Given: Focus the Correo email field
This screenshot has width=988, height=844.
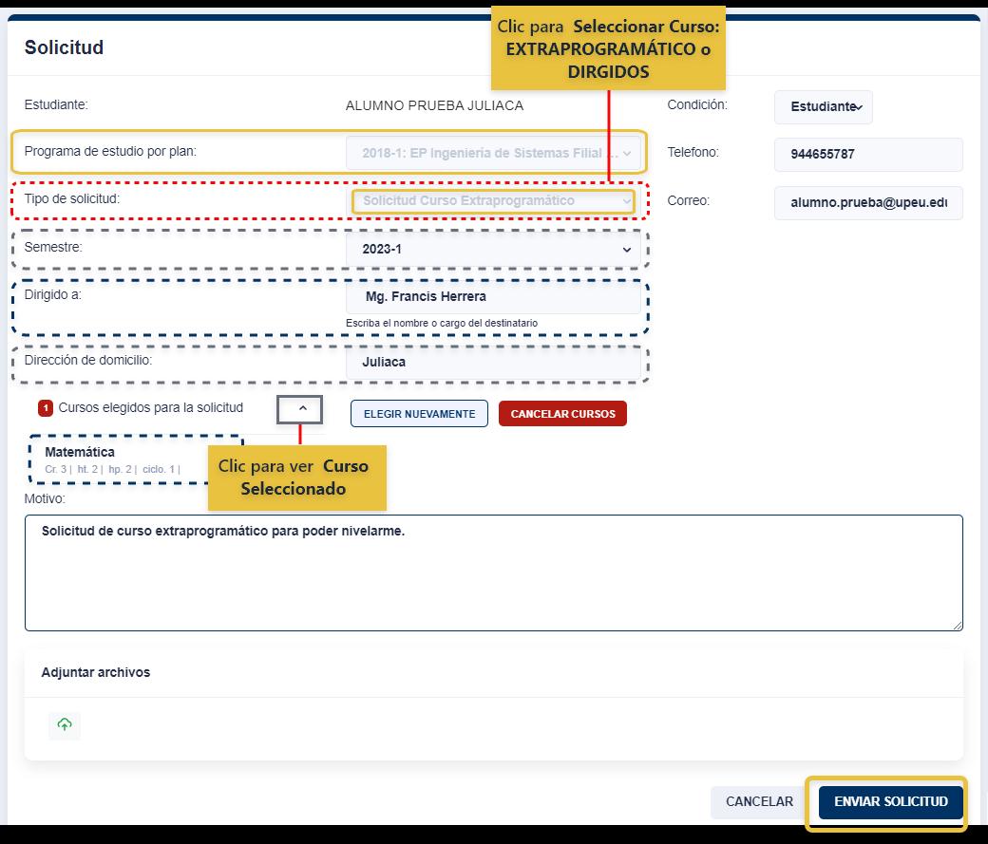Looking at the screenshot, I should click(868, 203).
